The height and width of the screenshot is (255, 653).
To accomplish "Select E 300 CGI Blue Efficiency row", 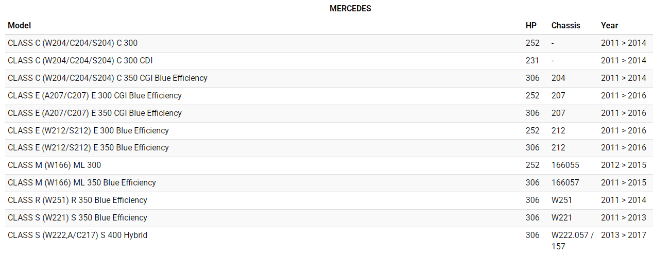I will click(x=95, y=96).
